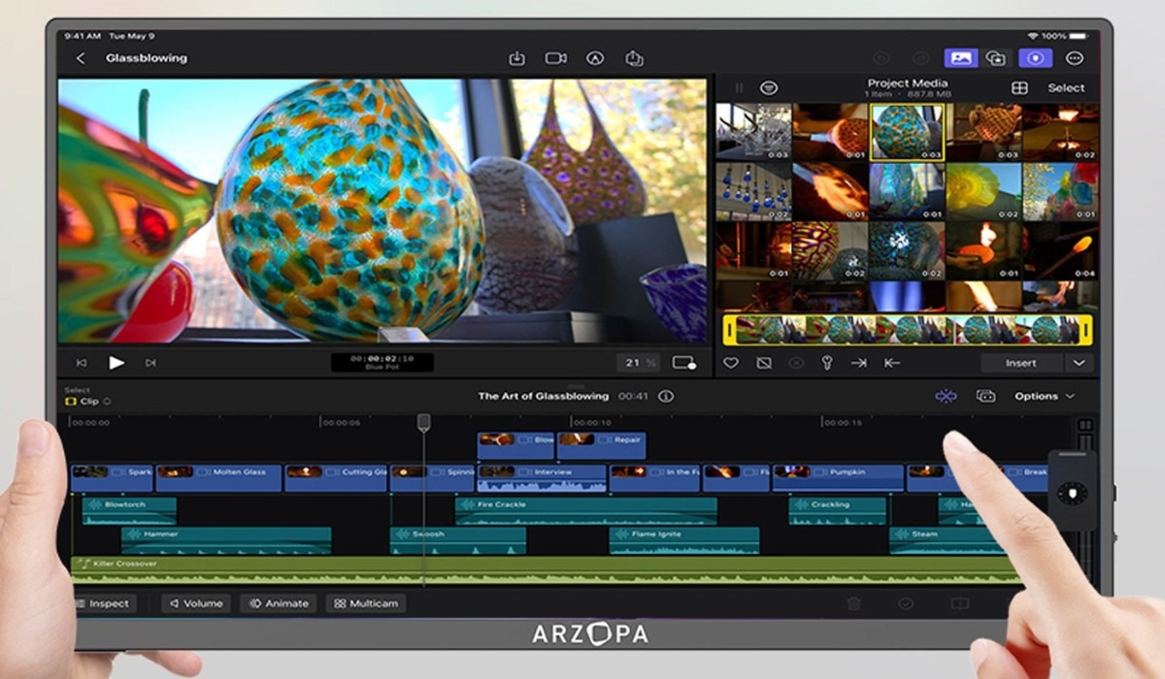Expand the chevron next to the Insert button

1079,363
